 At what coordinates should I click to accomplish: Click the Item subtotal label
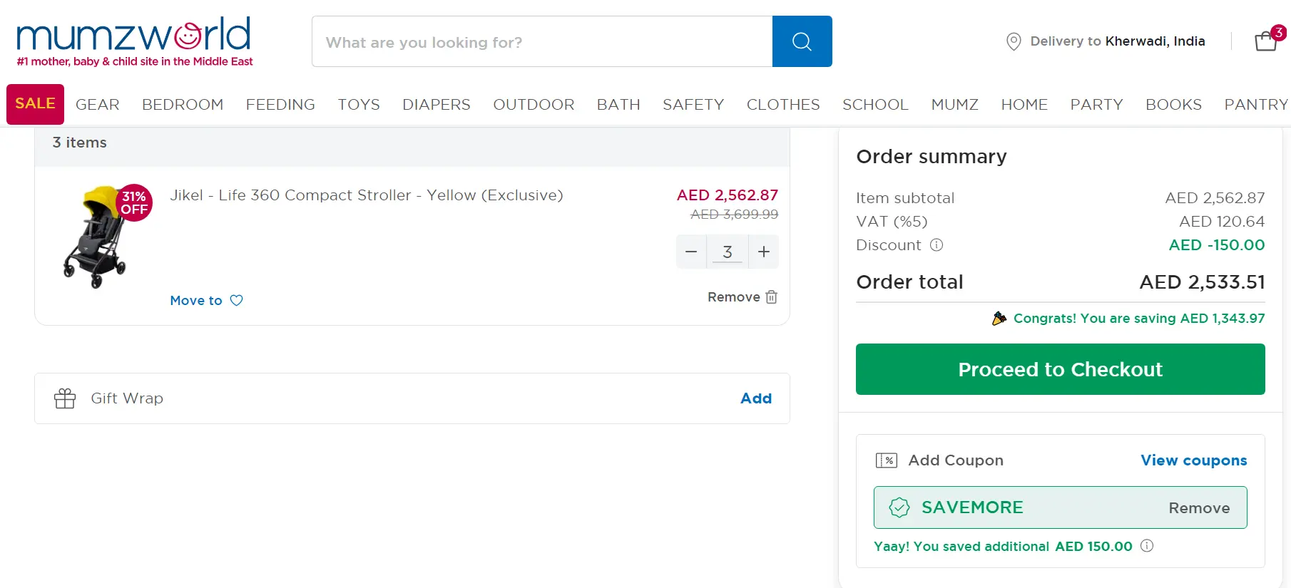click(905, 198)
